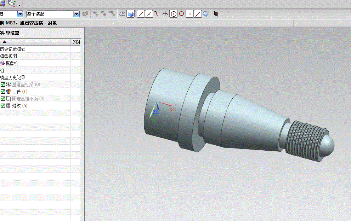
Task: Select the 固定基准平面 (4) feature label
Action: click(x=28, y=99)
